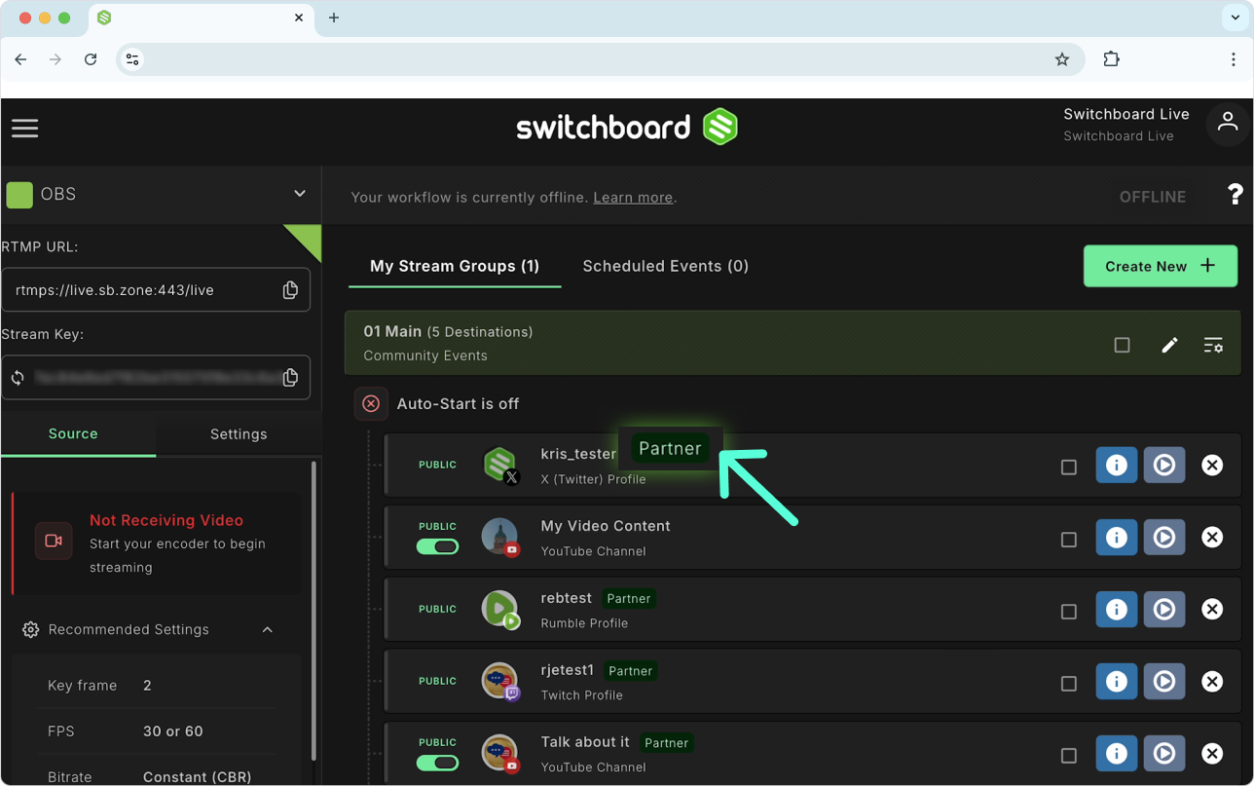The width and height of the screenshot is (1254, 786).
Task: Show info for Talk about it
Action: 1117,754
